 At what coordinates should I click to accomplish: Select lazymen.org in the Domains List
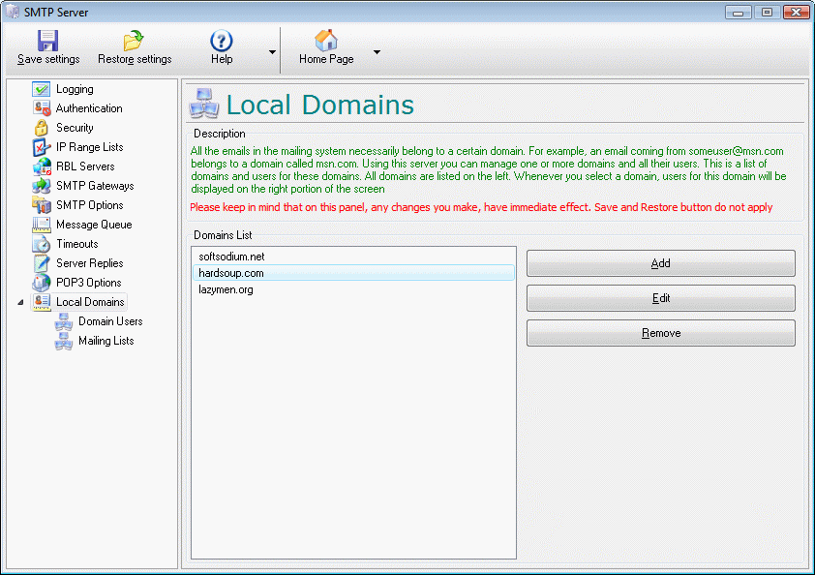[226, 289]
